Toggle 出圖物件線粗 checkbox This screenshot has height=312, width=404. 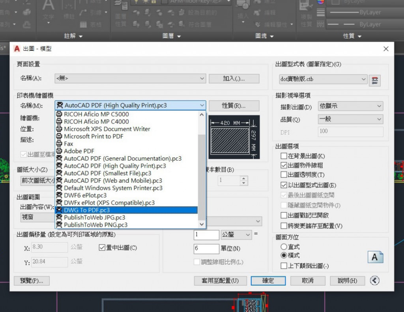tap(284, 165)
